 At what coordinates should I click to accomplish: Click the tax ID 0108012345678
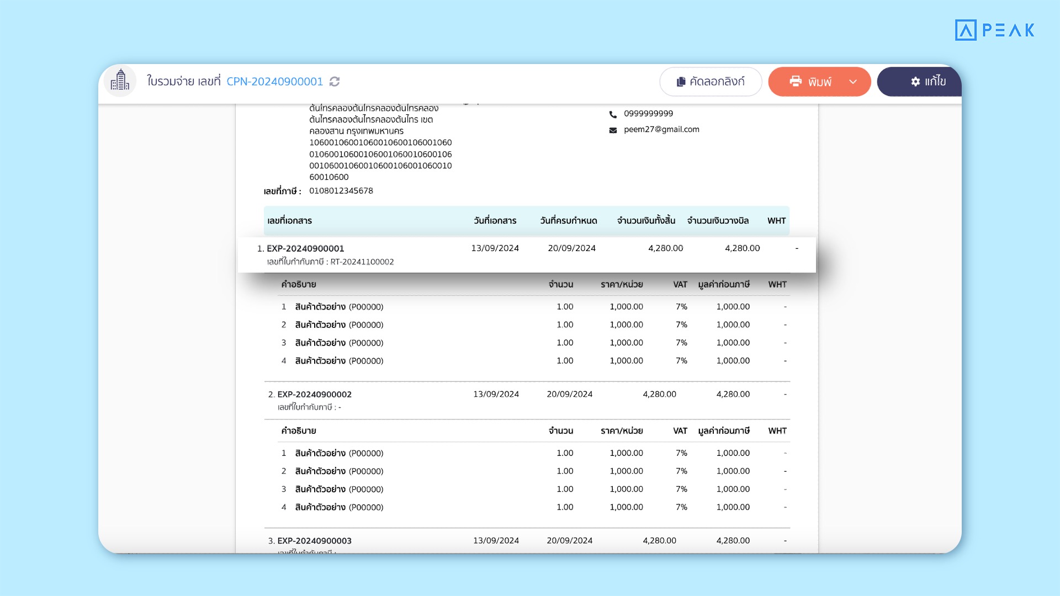(x=341, y=191)
